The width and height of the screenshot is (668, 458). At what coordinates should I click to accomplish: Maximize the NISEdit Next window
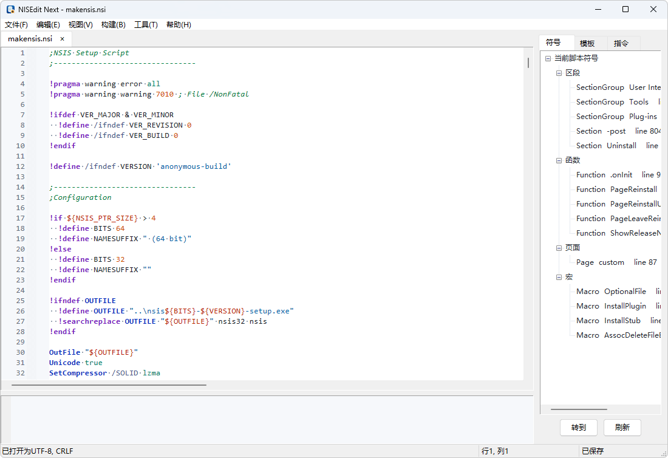click(x=625, y=9)
